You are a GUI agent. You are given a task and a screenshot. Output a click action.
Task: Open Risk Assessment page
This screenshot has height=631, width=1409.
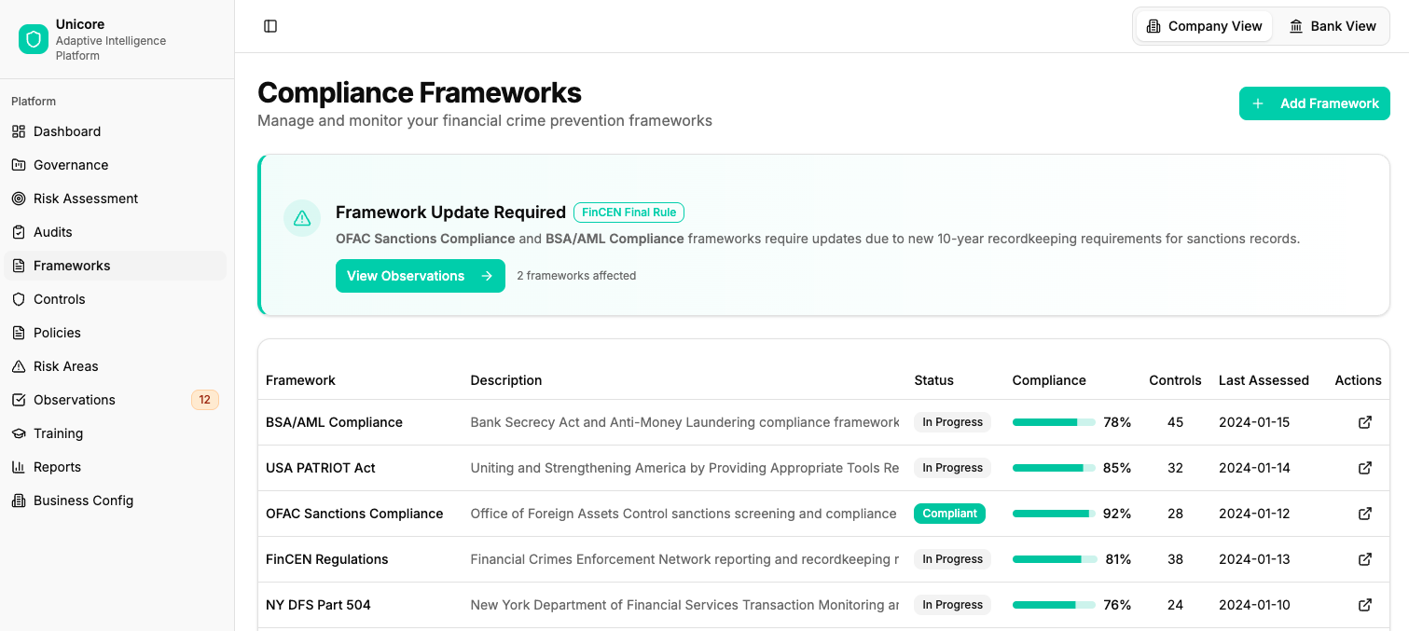(86, 199)
